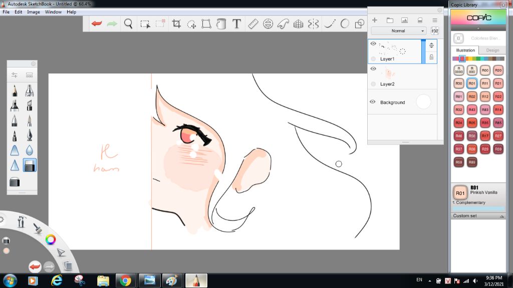Click the Layer1 transparency lock icon
The height and width of the screenshot is (288, 513).
coord(431,57)
